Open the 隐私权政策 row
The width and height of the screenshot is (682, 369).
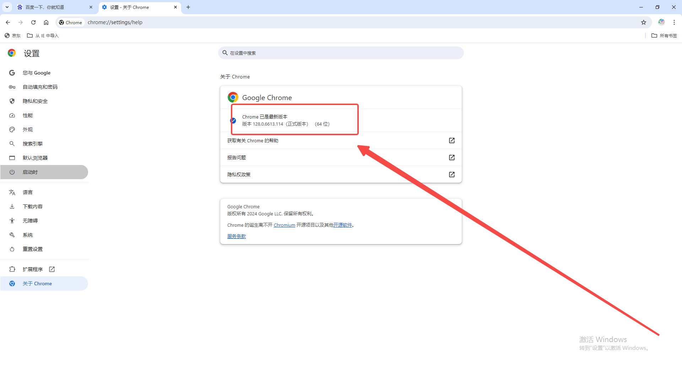coord(341,175)
